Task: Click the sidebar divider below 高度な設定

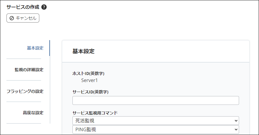Action: click(24, 123)
